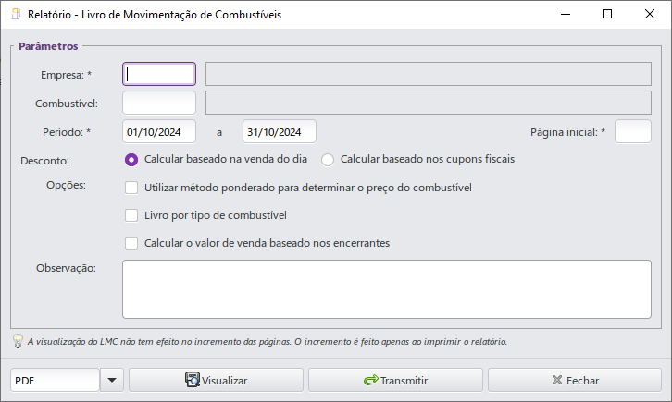Click the Combustível code field
This screenshot has height=402, width=672.
pyautogui.click(x=159, y=103)
